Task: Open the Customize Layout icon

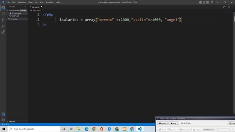Action: [x=212, y=2]
